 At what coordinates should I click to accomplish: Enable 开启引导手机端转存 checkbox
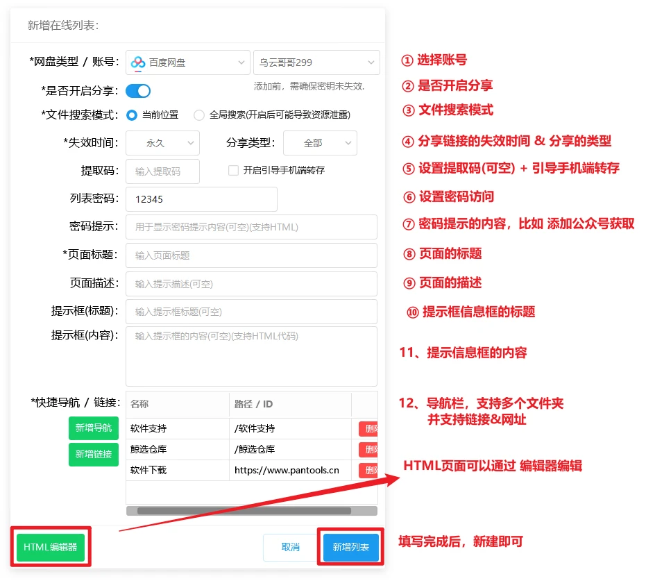(x=234, y=171)
